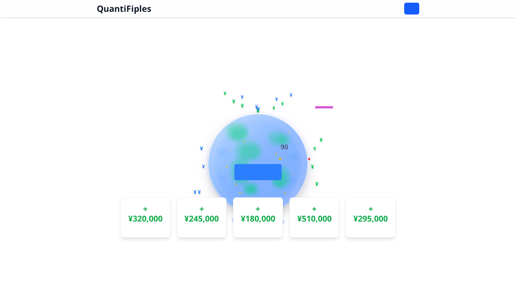Click the QuantiFiples title text
The height and width of the screenshot is (290, 516).
(x=124, y=9)
